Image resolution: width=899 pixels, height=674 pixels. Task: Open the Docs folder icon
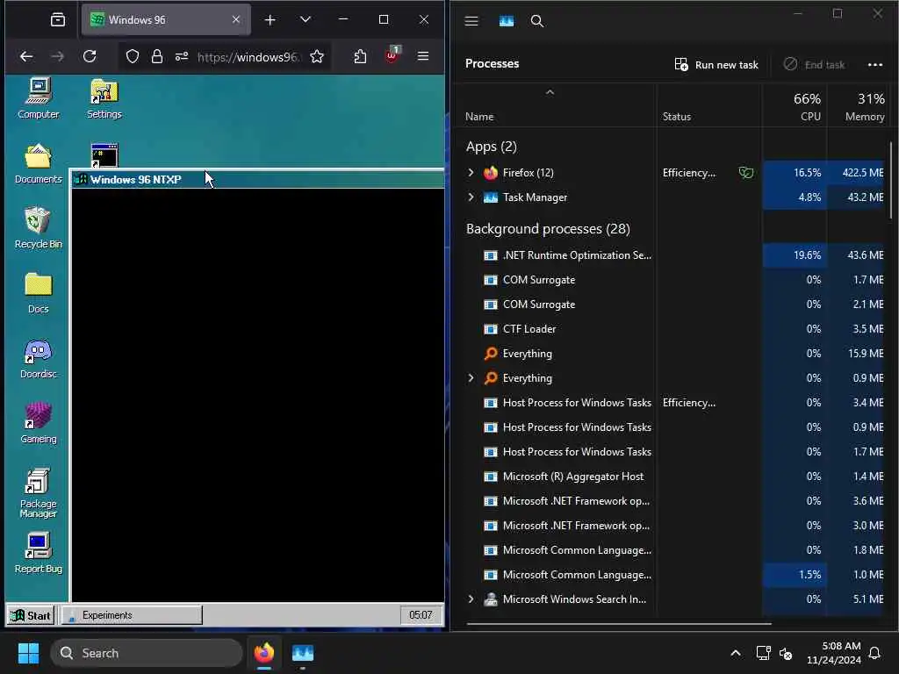click(39, 293)
